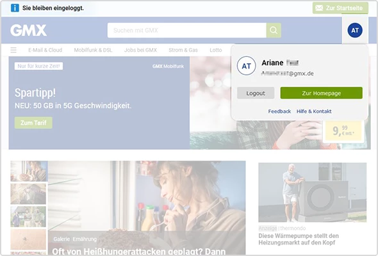Click the AT avatar in the header
The width and height of the screenshot is (378, 256).
(x=355, y=30)
